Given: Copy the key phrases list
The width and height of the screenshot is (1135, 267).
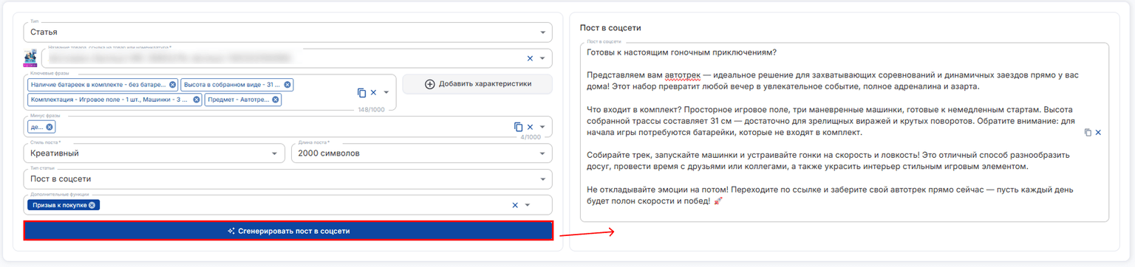Looking at the screenshot, I should coord(362,93).
